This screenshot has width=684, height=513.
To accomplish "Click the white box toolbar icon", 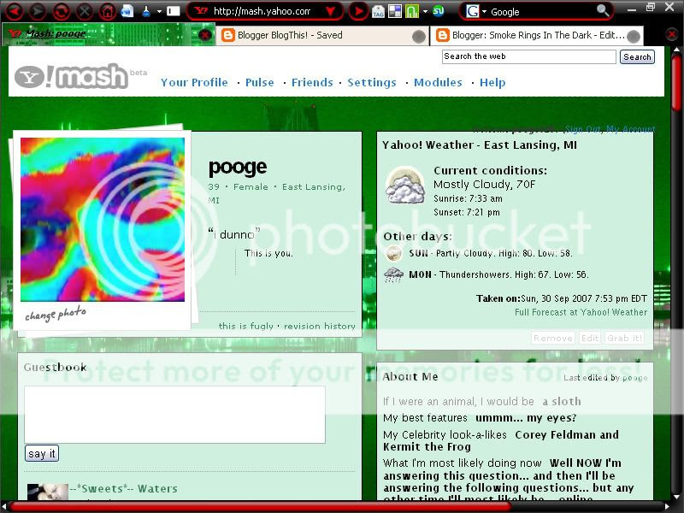I will pos(174,11).
